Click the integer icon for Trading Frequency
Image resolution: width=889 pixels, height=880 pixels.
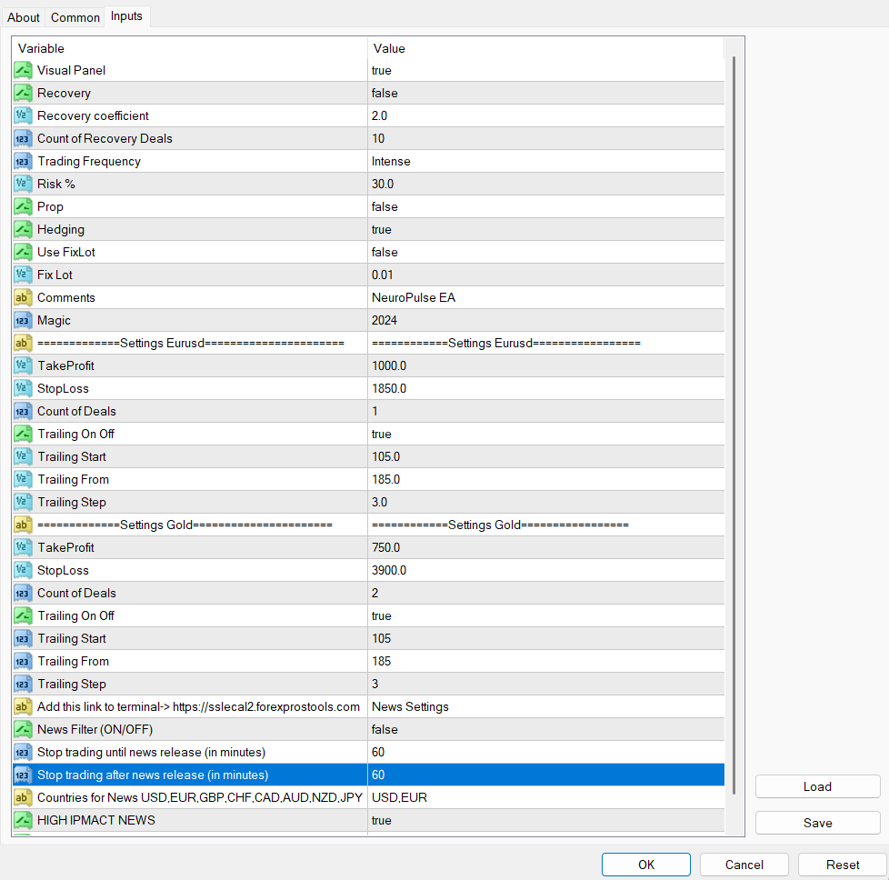[23, 161]
